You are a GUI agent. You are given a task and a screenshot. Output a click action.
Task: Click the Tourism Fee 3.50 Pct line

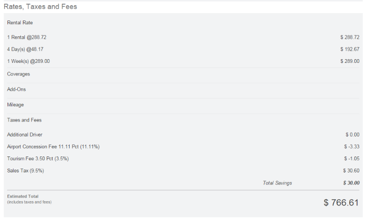pos(38,159)
